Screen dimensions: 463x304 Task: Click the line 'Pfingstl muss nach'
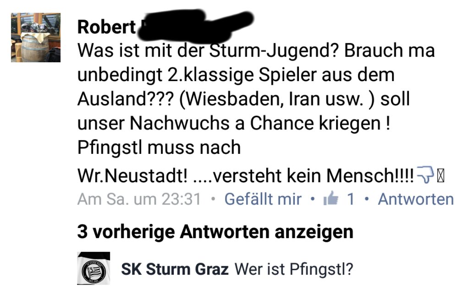point(159,147)
